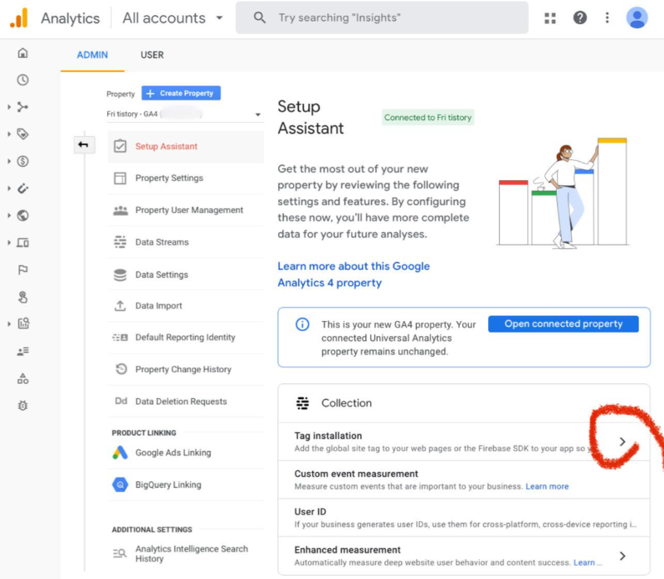The width and height of the screenshot is (664, 579).
Task: Select Setup Assistant menu item
Action: (186, 147)
